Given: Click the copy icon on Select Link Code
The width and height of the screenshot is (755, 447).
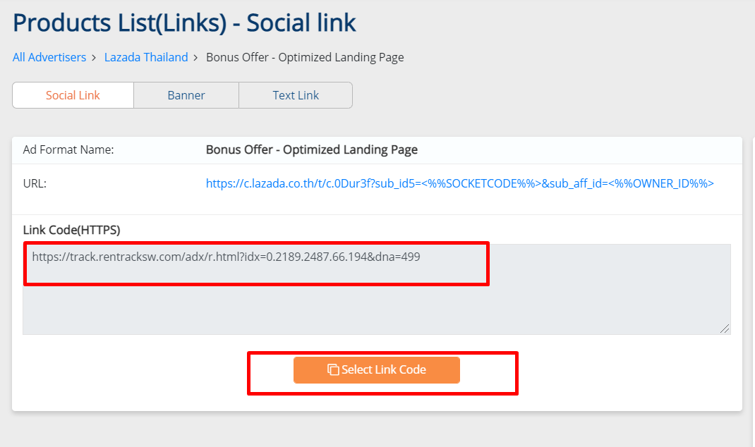Looking at the screenshot, I should (x=333, y=369).
